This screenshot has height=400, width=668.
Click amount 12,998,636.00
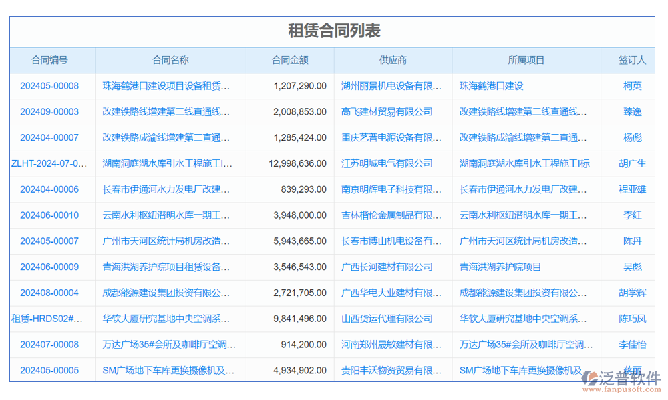tap(297, 163)
